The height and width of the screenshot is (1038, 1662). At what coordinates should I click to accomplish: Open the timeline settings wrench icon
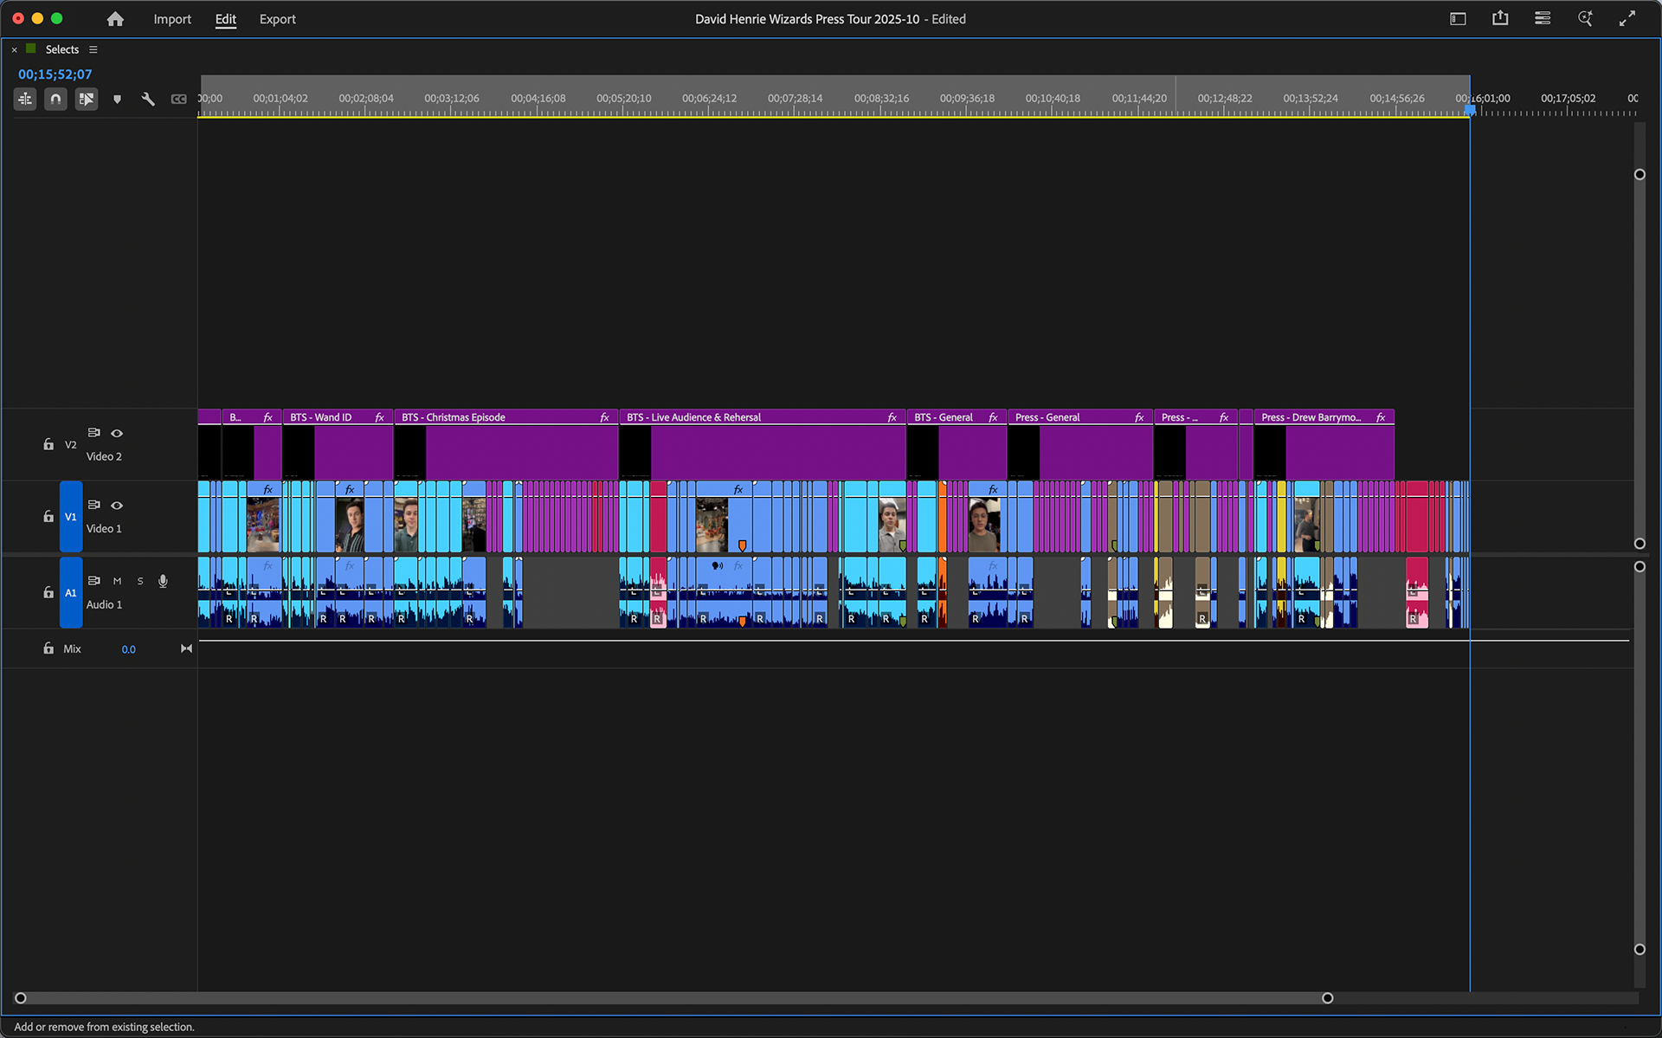coord(147,99)
